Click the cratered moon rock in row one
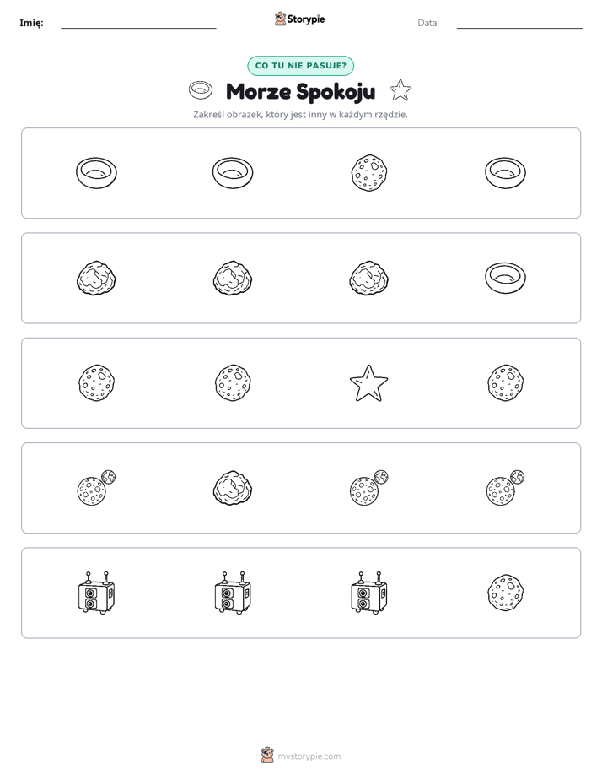 click(369, 173)
